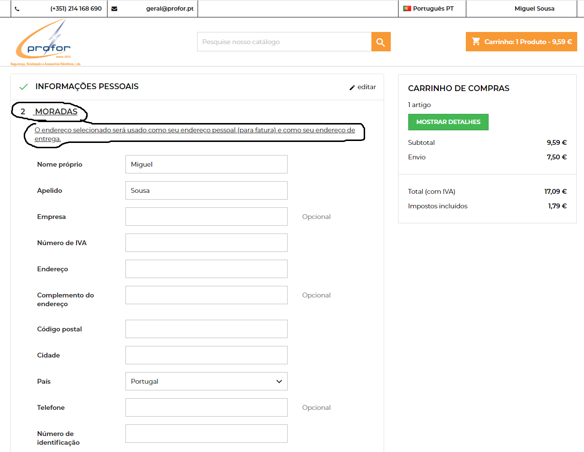Expand the Informações Pessoais section header

(197, 87)
